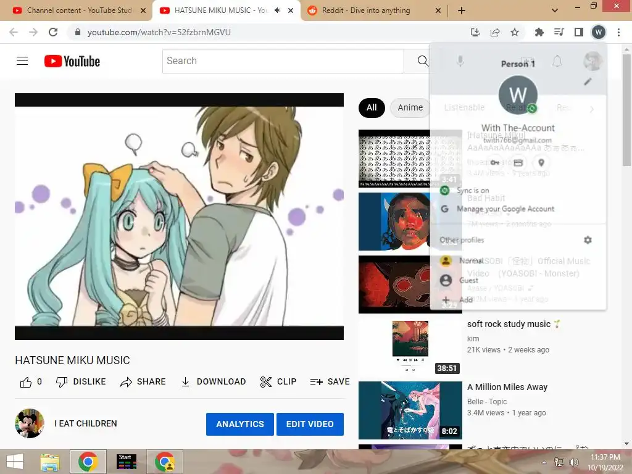Open the I EAT CHILDREN channel name
632x474 pixels.
point(85,423)
